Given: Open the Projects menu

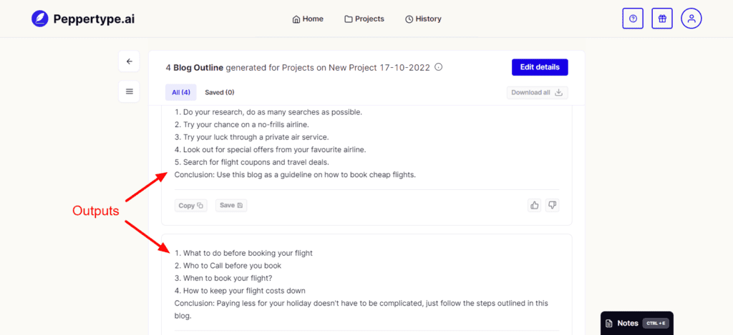Looking at the screenshot, I should (x=364, y=19).
